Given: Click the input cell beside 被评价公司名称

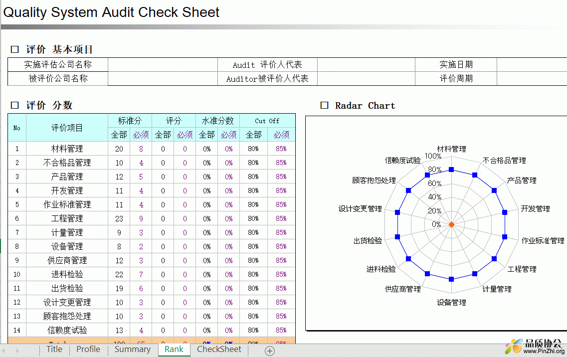Looking at the screenshot, I should click(x=163, y=78).
